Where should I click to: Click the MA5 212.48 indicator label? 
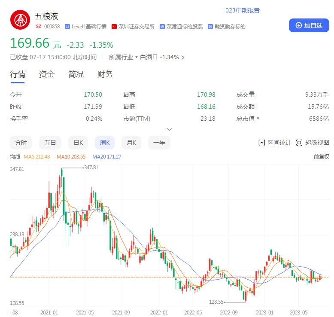36,157
